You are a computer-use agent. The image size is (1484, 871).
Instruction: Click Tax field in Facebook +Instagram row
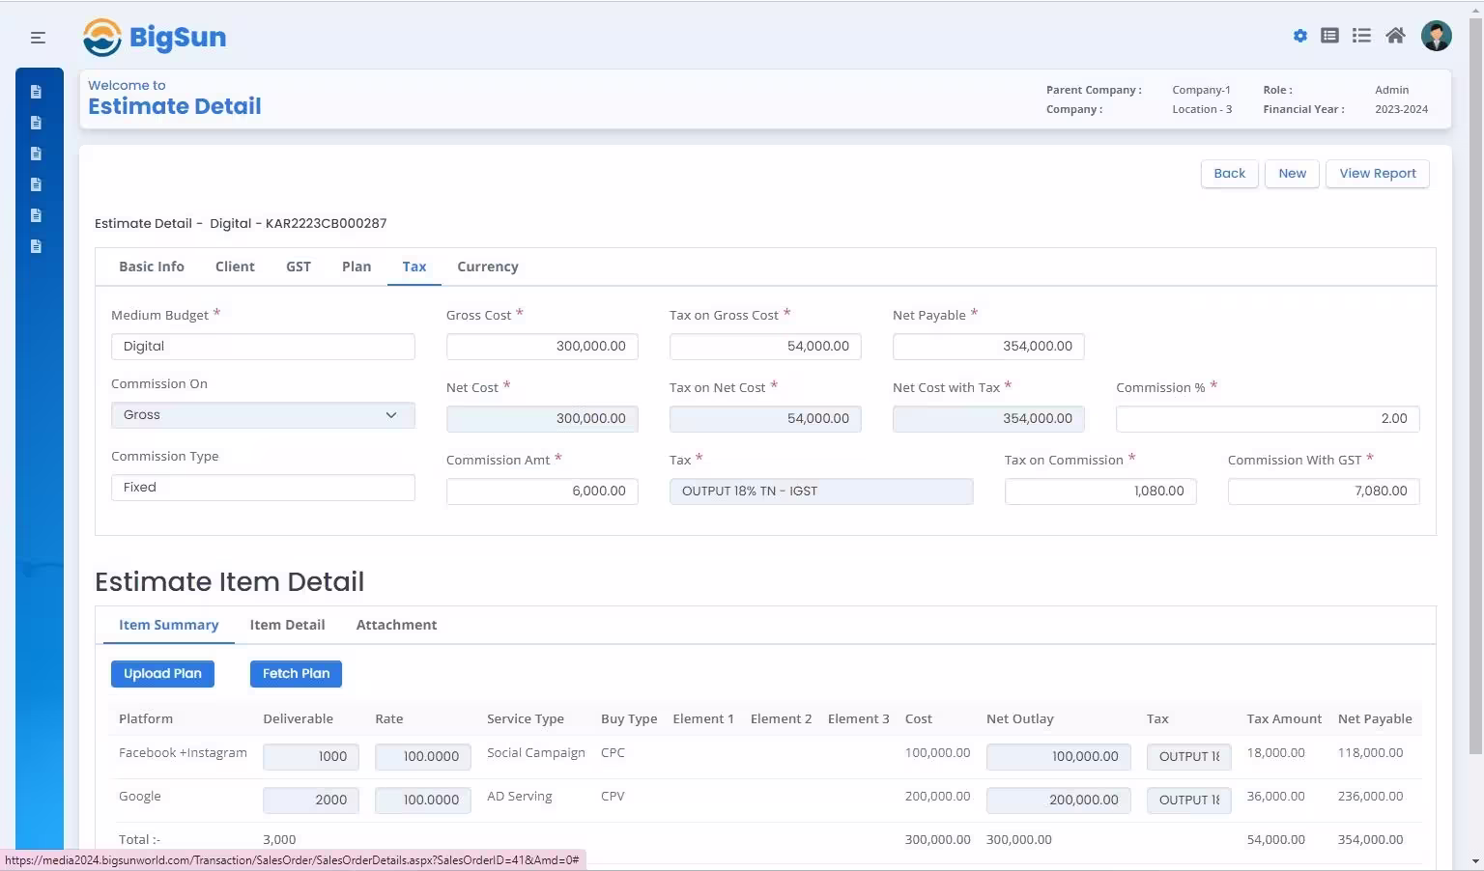1189,757
